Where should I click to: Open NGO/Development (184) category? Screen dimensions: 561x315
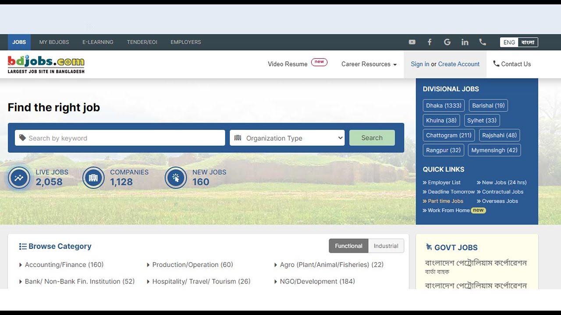tap(317, 281)
